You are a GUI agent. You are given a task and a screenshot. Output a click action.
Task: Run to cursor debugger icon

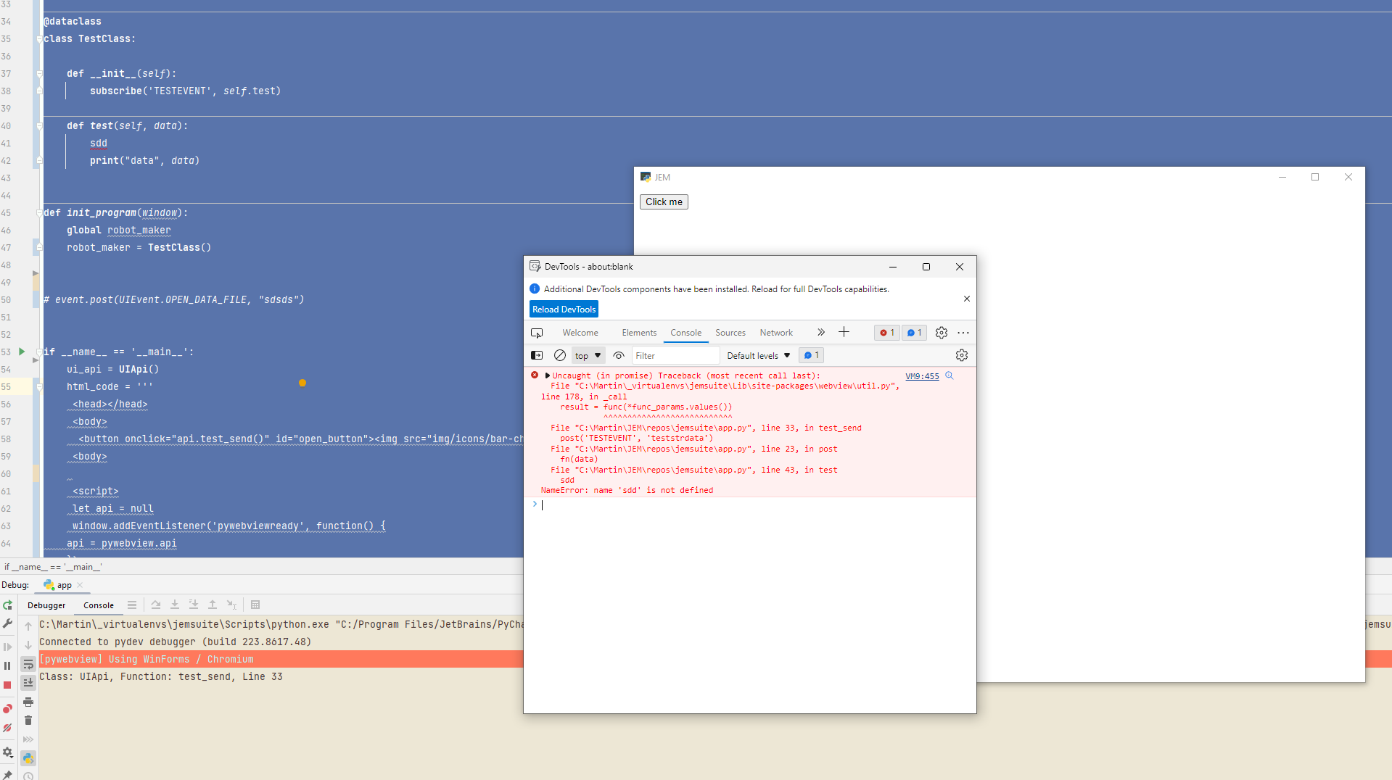tap(231, 605)
